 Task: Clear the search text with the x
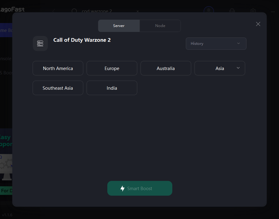[x=138, y=11]
